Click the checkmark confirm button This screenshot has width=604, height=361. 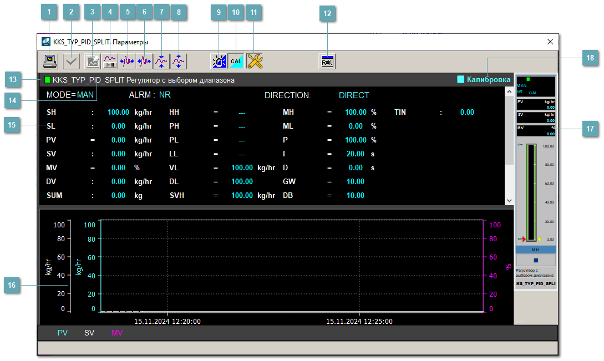(x=70, y=61)
